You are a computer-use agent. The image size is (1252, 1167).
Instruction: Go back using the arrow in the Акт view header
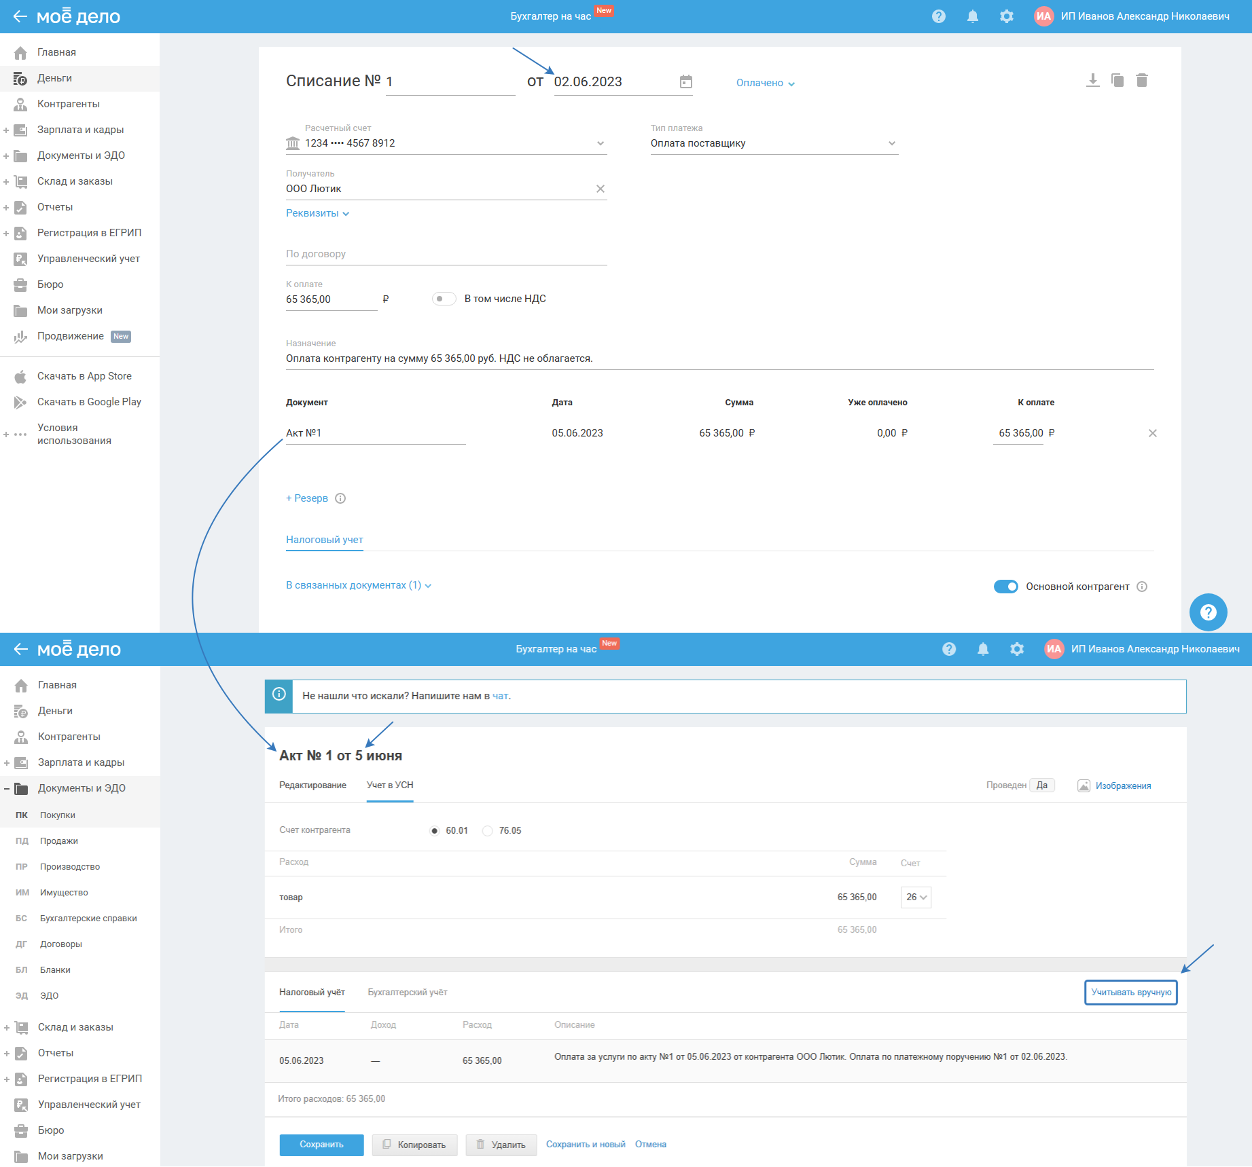20,649
